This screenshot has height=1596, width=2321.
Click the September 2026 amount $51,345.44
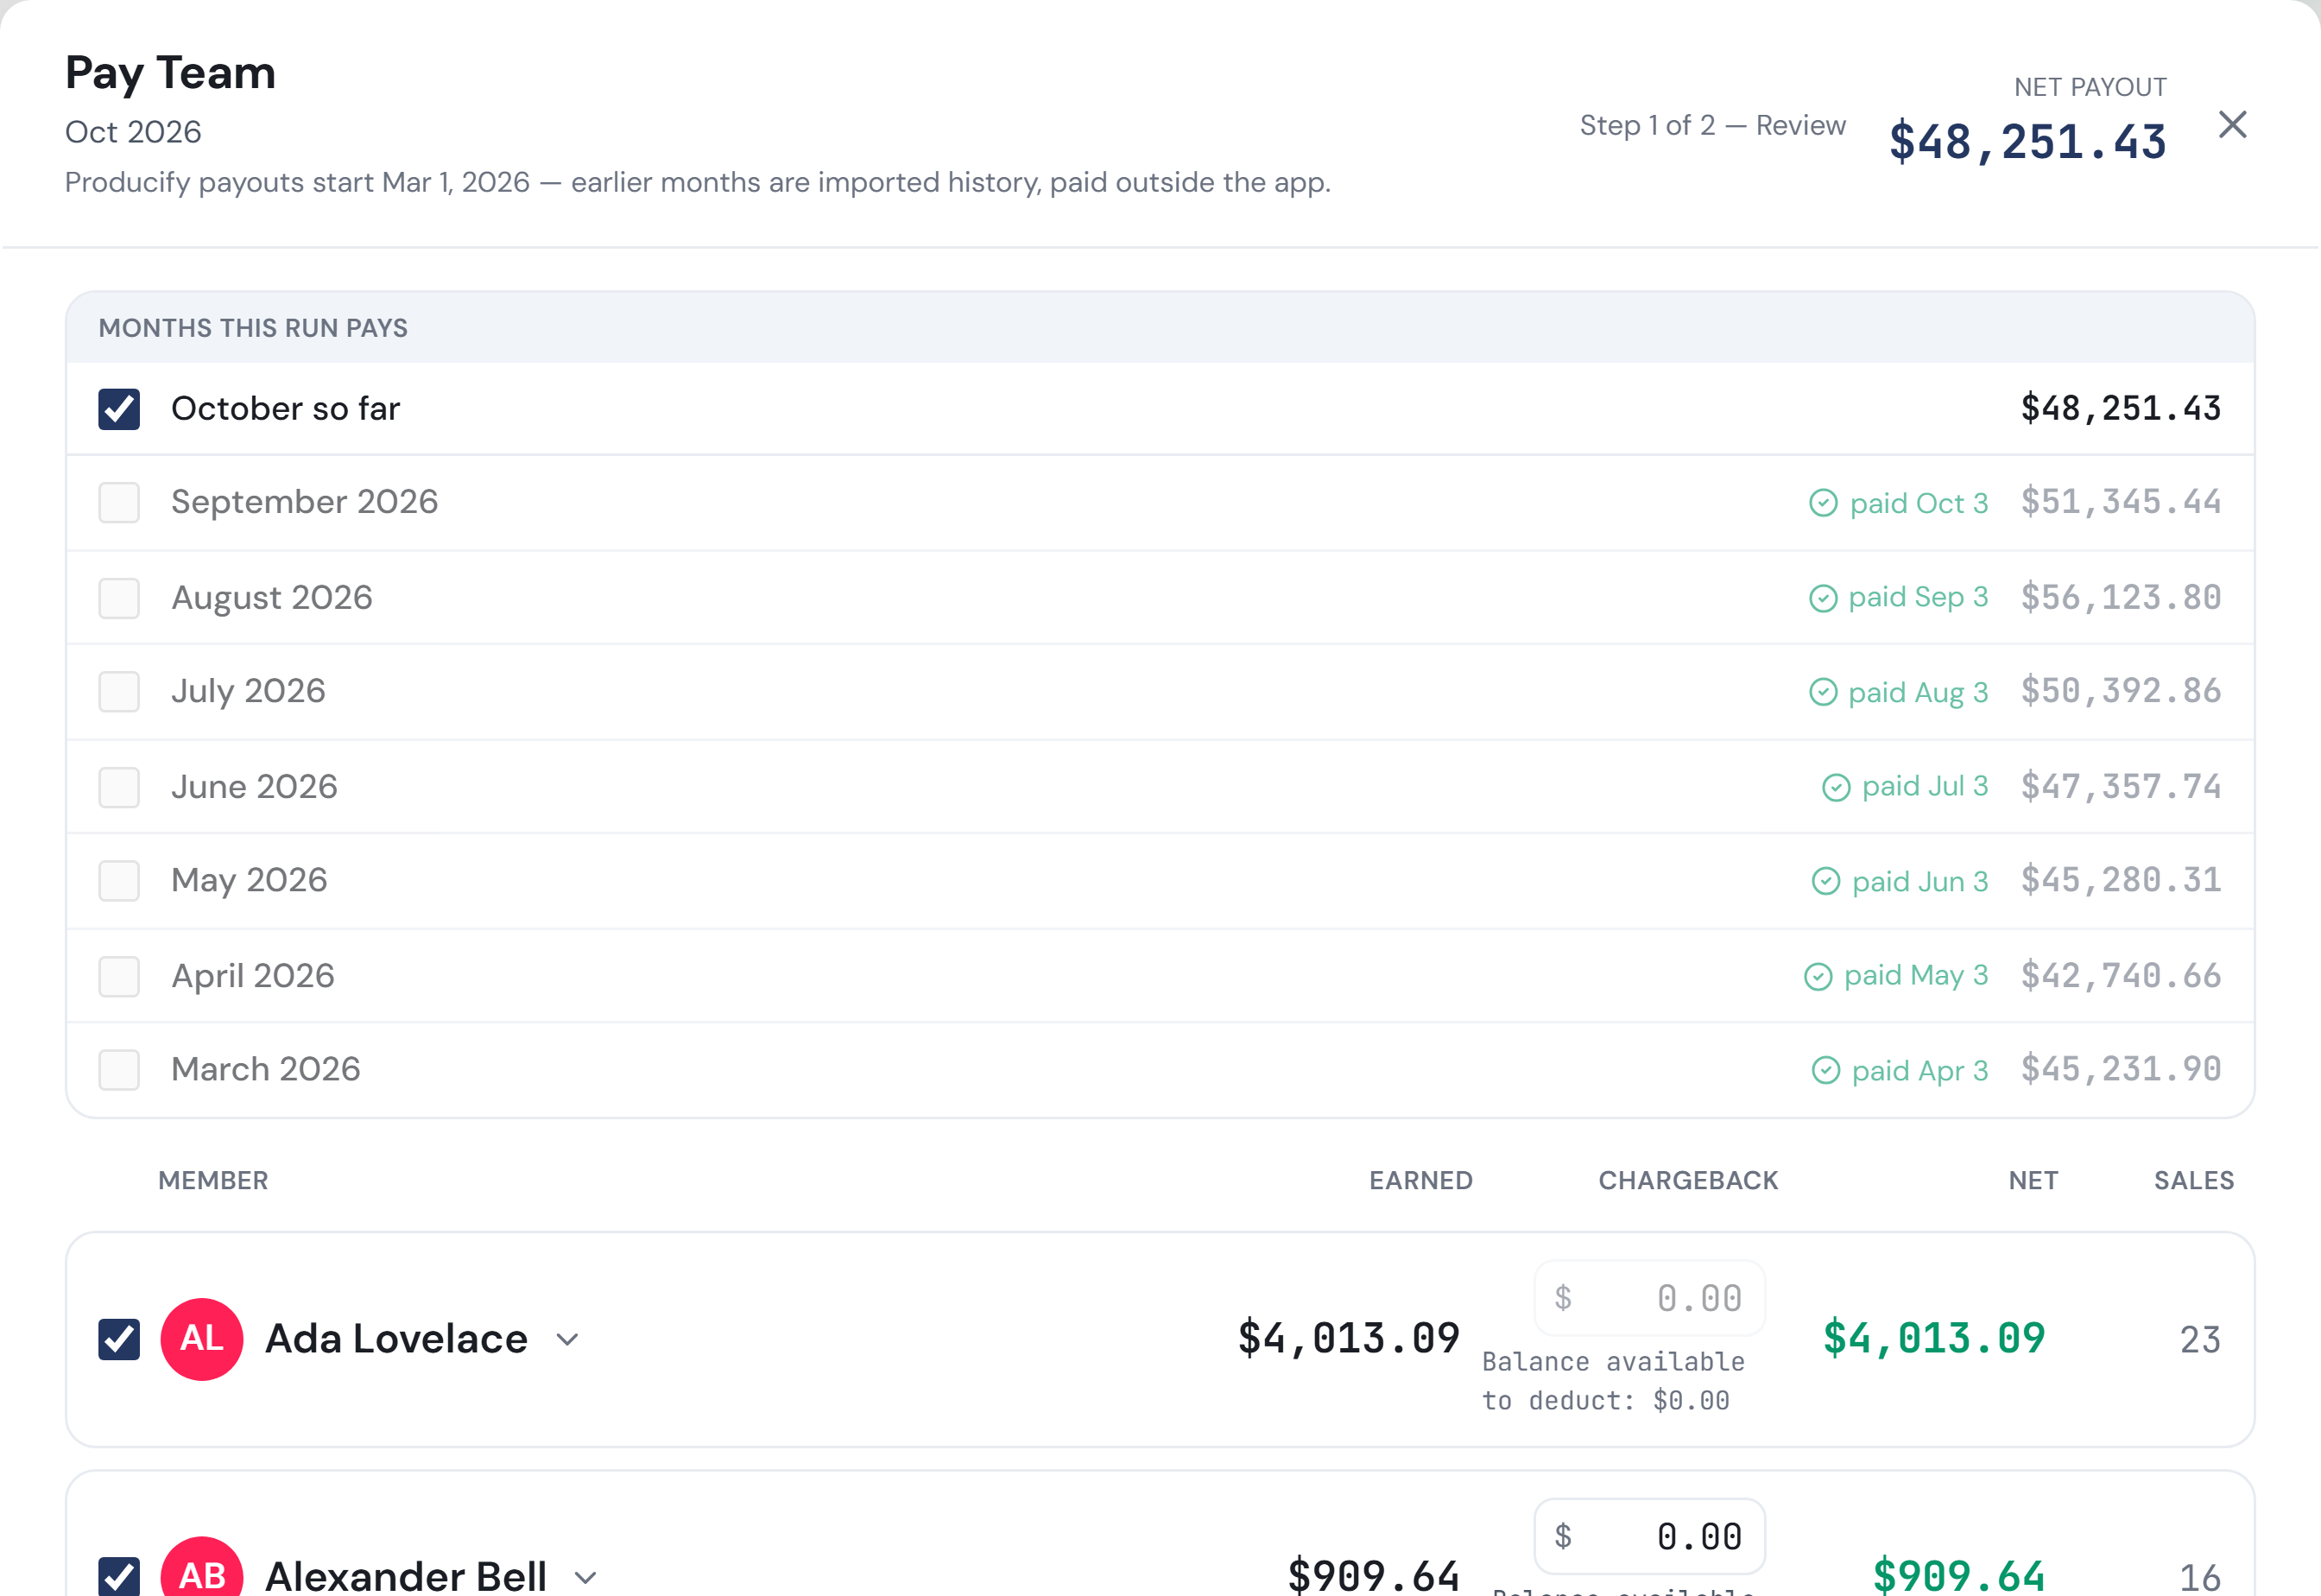pos(2121,502)
